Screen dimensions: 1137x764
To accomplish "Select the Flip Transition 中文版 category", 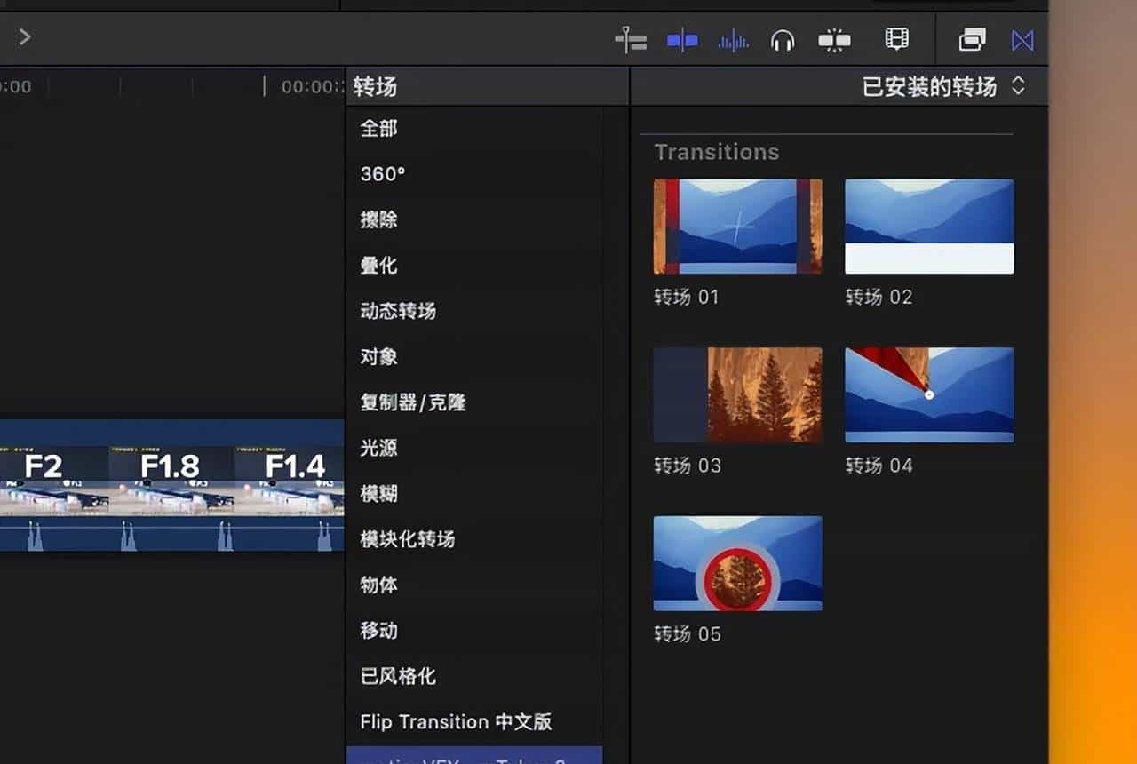I will [x=455, y=722].
